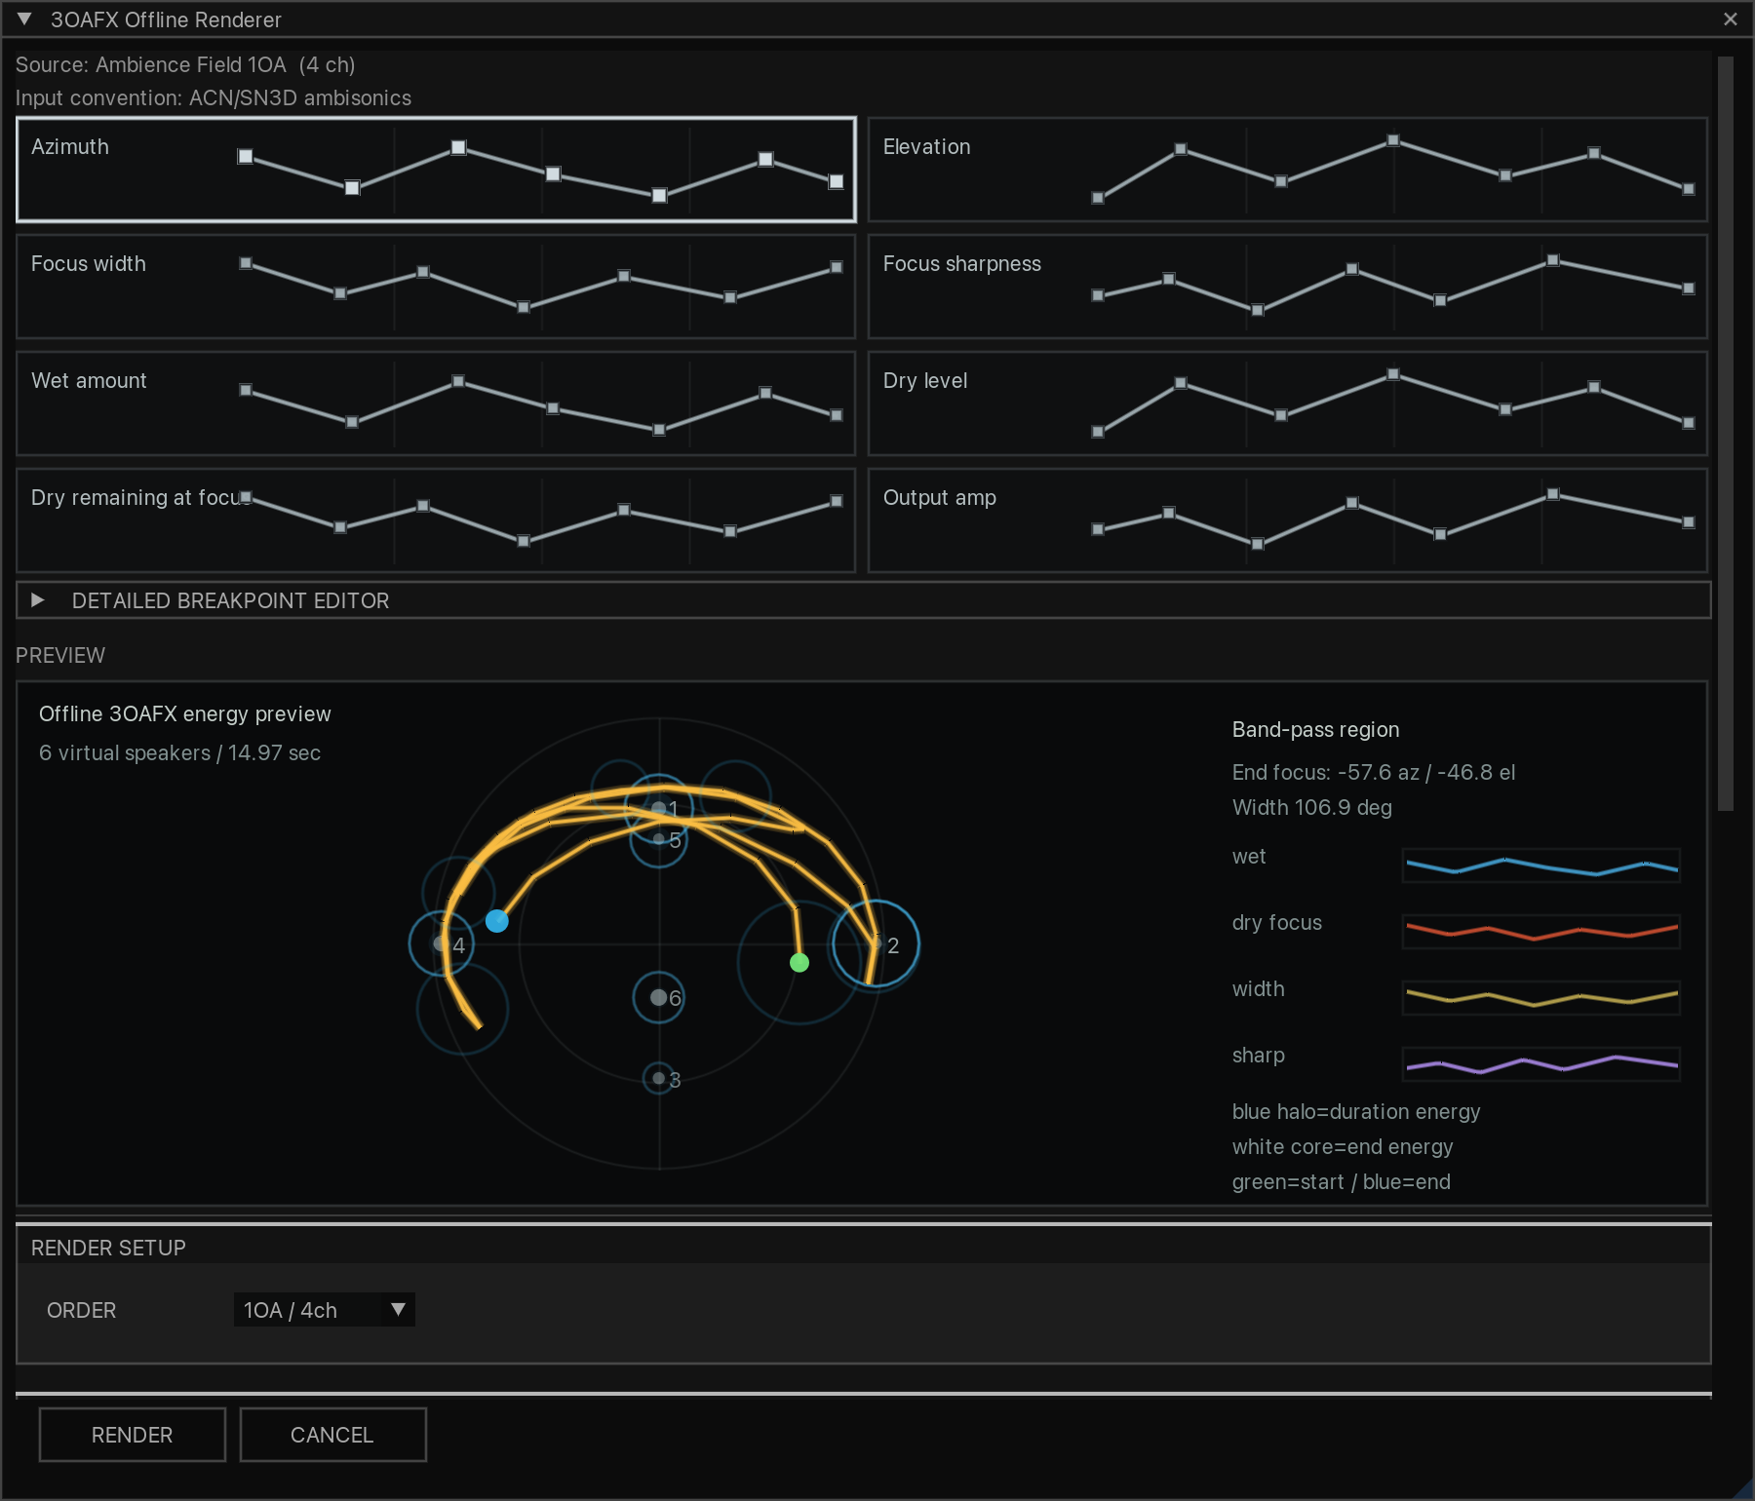Select the Dry level envelope panel
The image size is (1755, 1501).
tap(1287, 404)
